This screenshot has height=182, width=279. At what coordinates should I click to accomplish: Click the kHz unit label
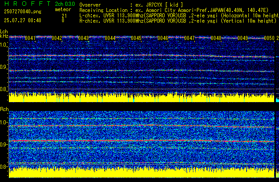[4, 36]
